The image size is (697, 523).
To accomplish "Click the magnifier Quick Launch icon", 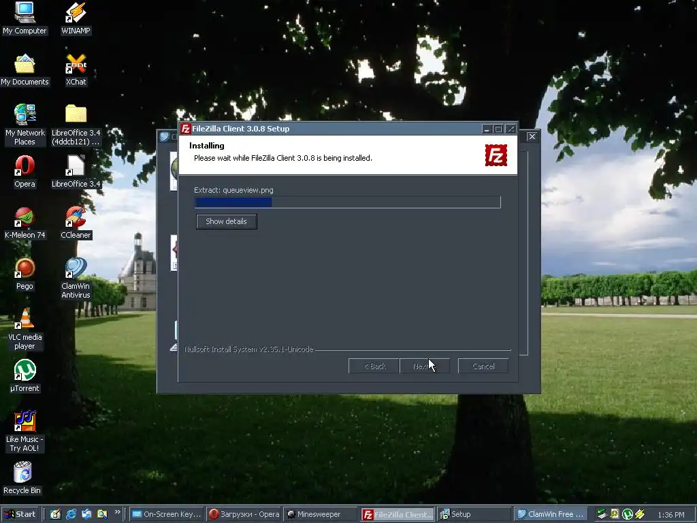I will tap(102, 514).
